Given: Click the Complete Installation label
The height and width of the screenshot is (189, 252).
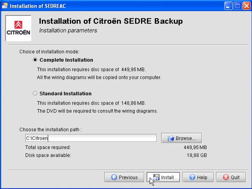Looking at the screenshot, I should tap(66, 60).
